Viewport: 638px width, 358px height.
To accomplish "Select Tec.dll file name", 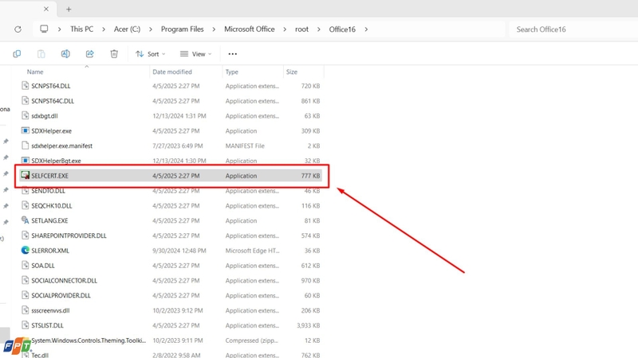I will [x=40, y=355].
